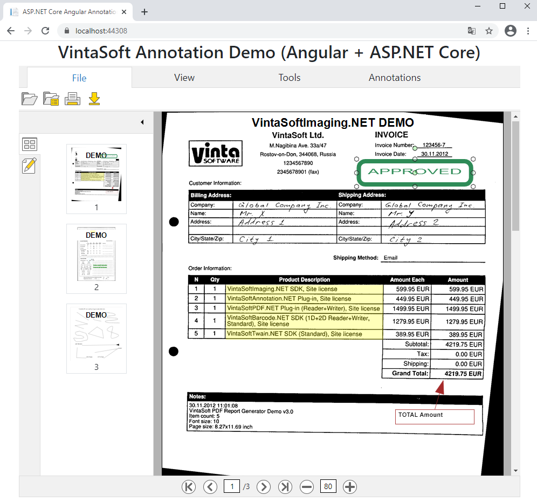The width and height of the screenshot is (537, 502).
Task: Switch to the View tab
Action: pyautogui.click(x=184, y=78)
